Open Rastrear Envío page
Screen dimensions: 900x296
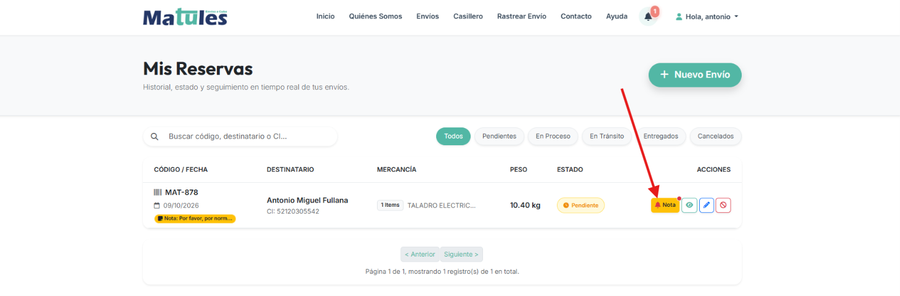(x=522, y=17)
